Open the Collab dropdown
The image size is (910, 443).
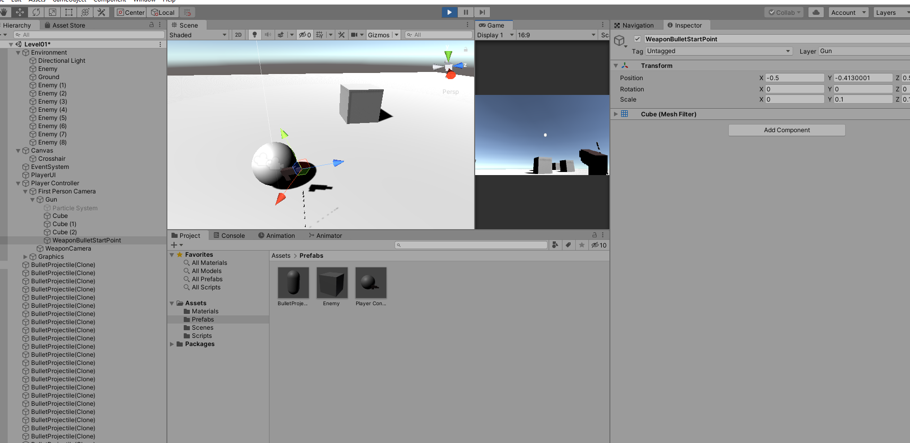(784, 12)
